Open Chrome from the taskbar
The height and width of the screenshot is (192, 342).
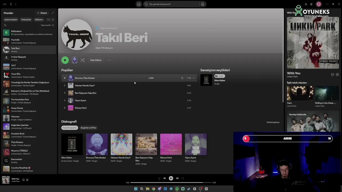tap(153, 189)
